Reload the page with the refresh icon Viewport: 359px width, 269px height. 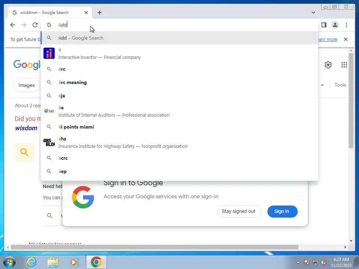[35, 25]
